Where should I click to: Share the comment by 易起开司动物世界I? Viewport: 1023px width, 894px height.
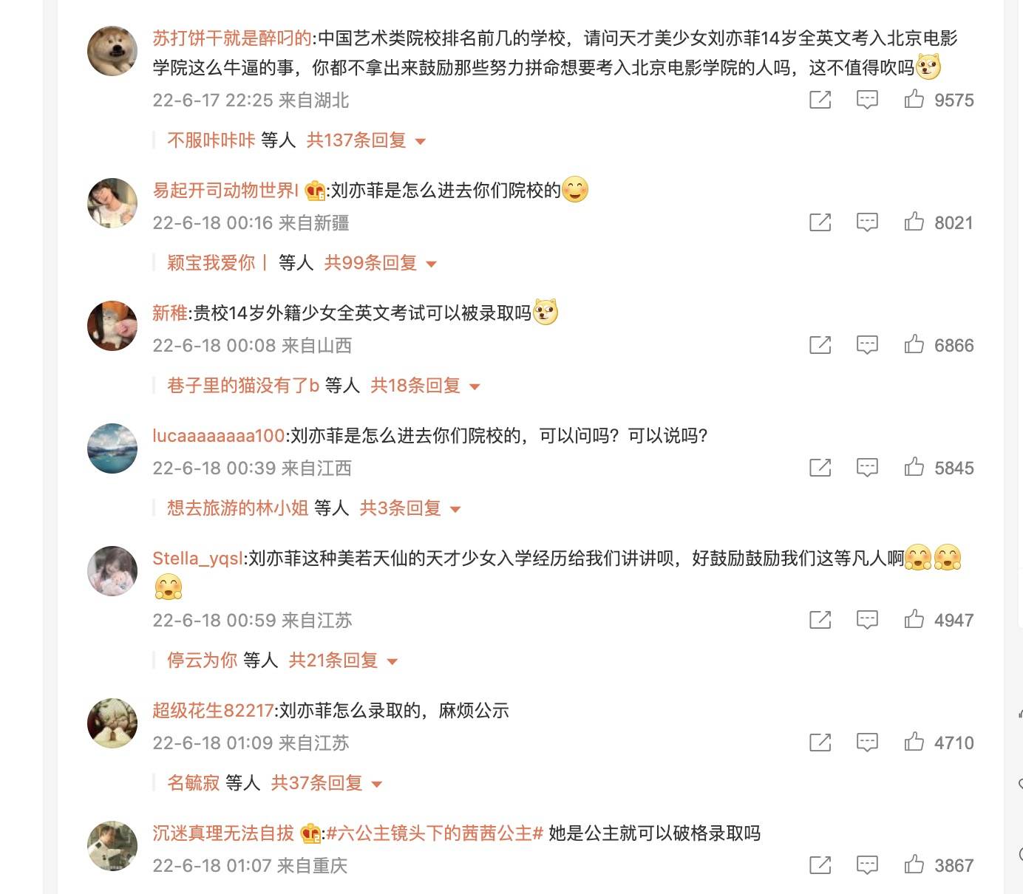[820, 222]
